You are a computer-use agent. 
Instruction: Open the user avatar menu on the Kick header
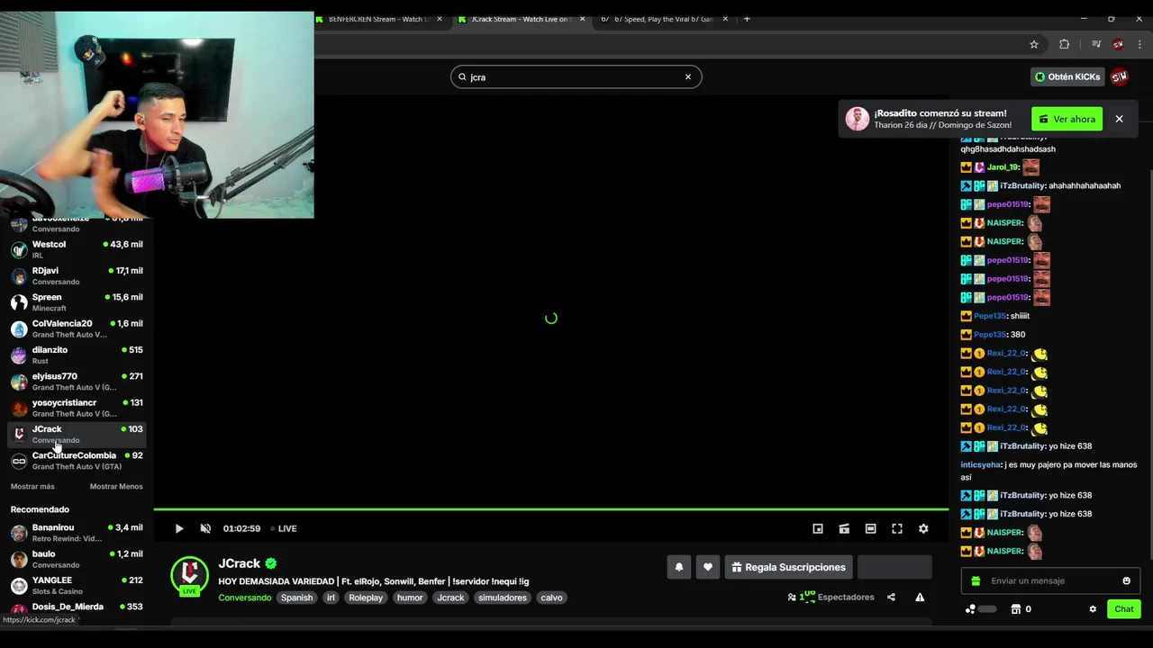(1120, 76)
